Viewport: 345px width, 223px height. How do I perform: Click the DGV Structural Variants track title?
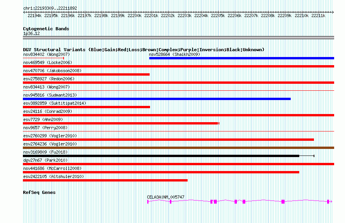pyautogui.click(x=143, y=50)
